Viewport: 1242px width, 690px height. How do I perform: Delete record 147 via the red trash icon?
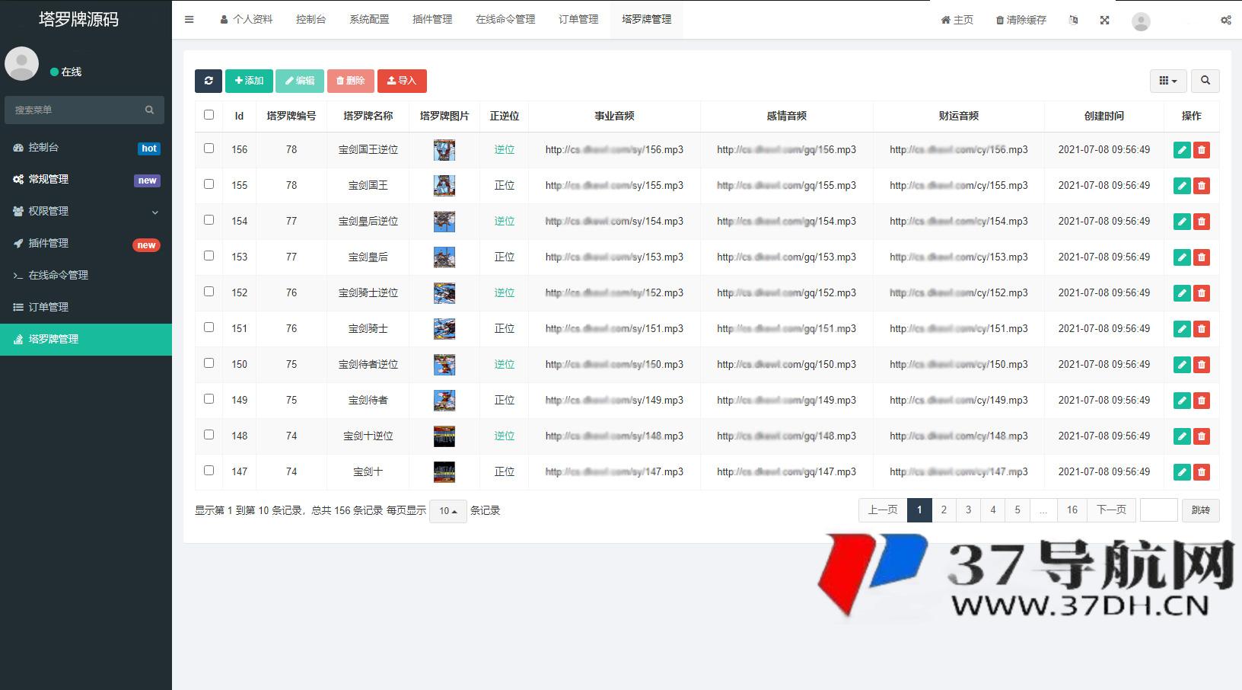click(x=1202, y=471)
